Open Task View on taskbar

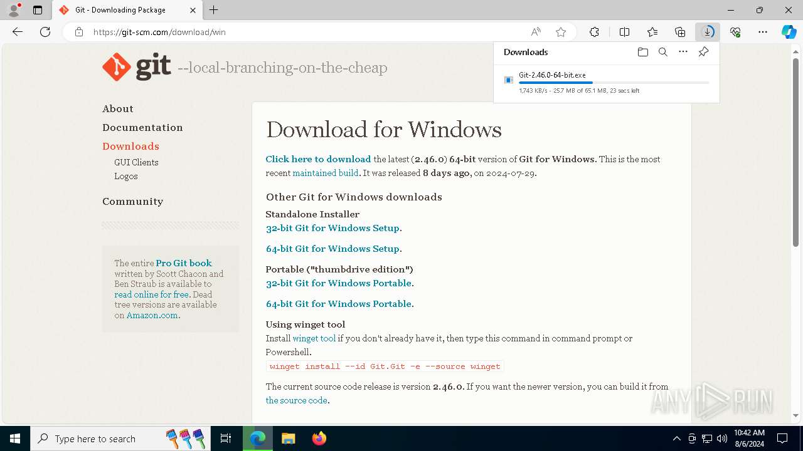[226, 438]
